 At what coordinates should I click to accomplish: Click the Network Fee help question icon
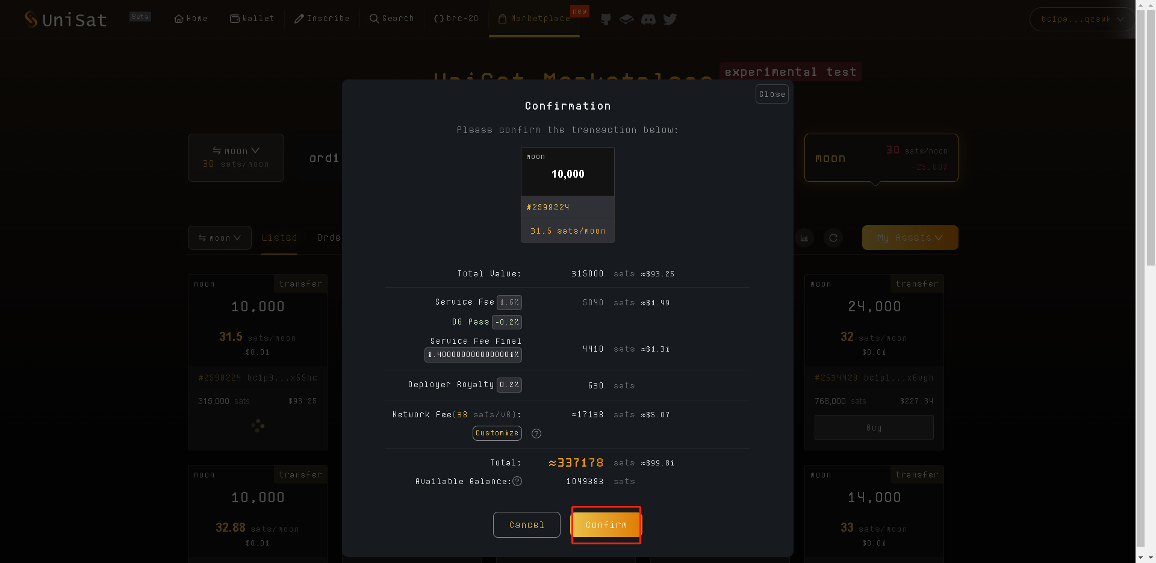[x=536, y=434]
